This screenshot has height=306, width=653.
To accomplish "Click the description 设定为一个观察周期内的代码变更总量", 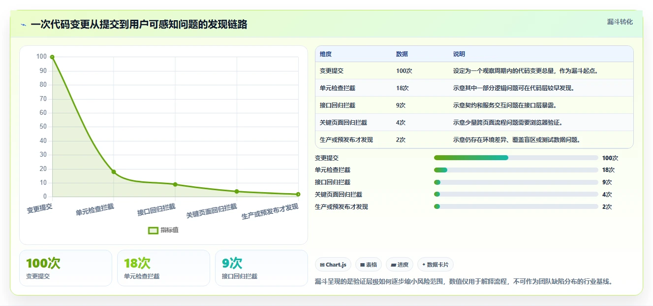I will tap(504, 71).
